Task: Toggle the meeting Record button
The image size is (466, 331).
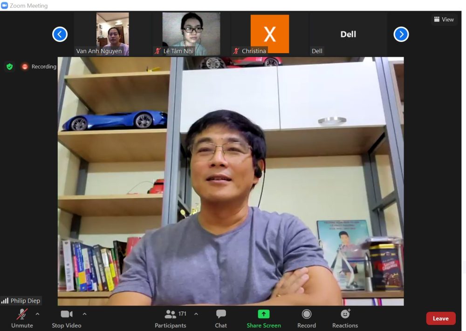Action: point(306,318)
